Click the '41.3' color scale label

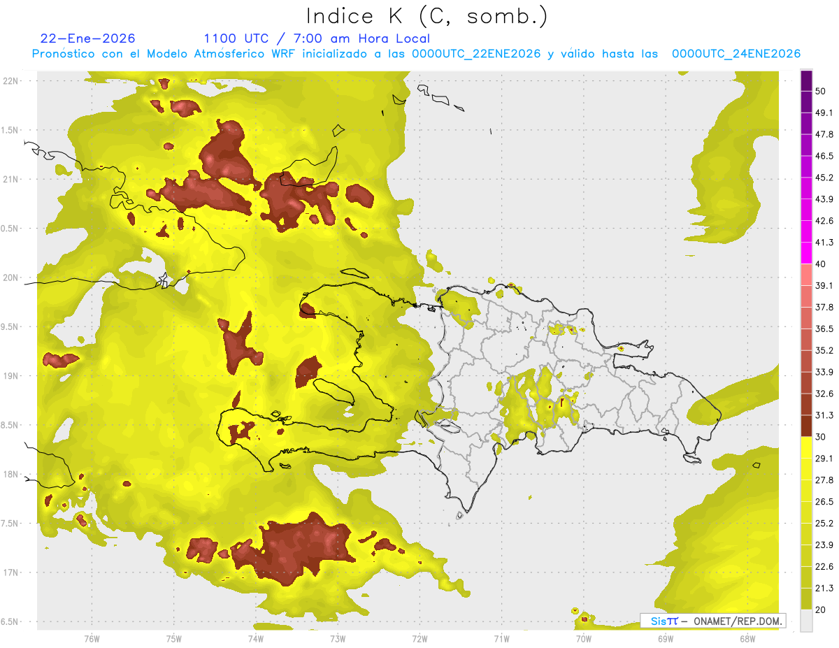[824, 243]
